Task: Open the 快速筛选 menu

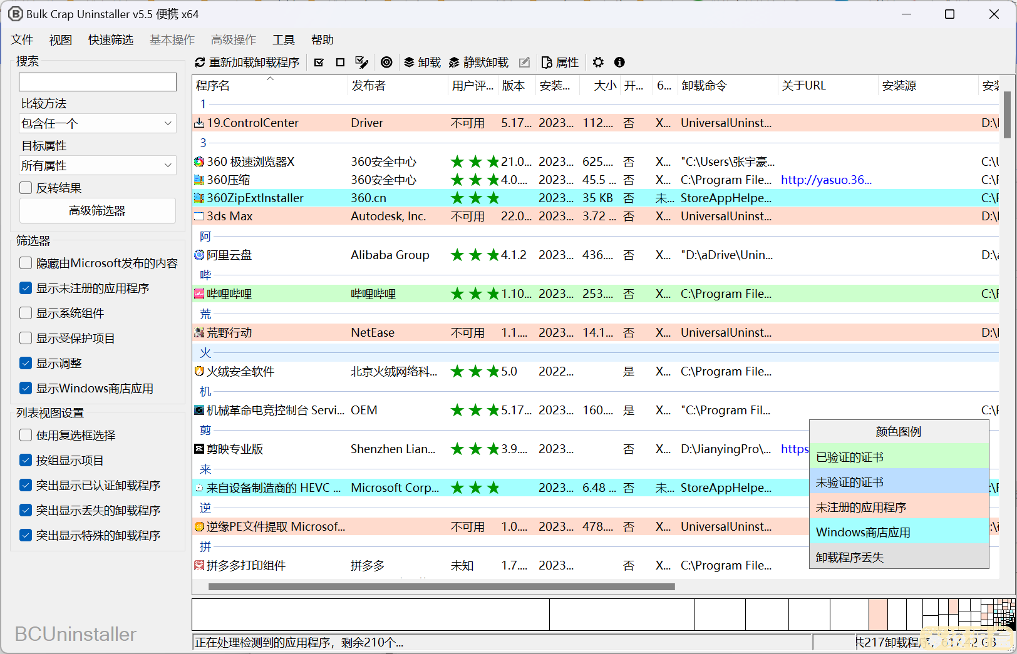Action: [111, 40]
